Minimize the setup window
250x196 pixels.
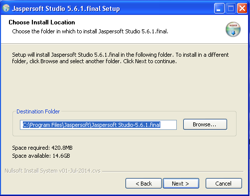pyautogui.click(x=219, y=8)
